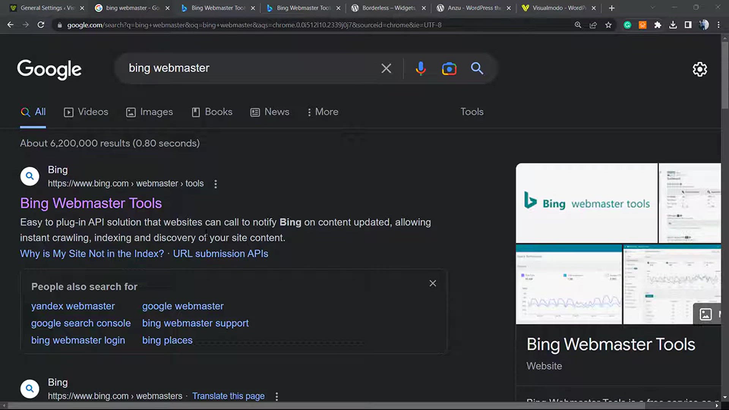This screenshot has width=729, height=410.
Task: Start voice search with the microphone
Action: [x=420, y=68]
